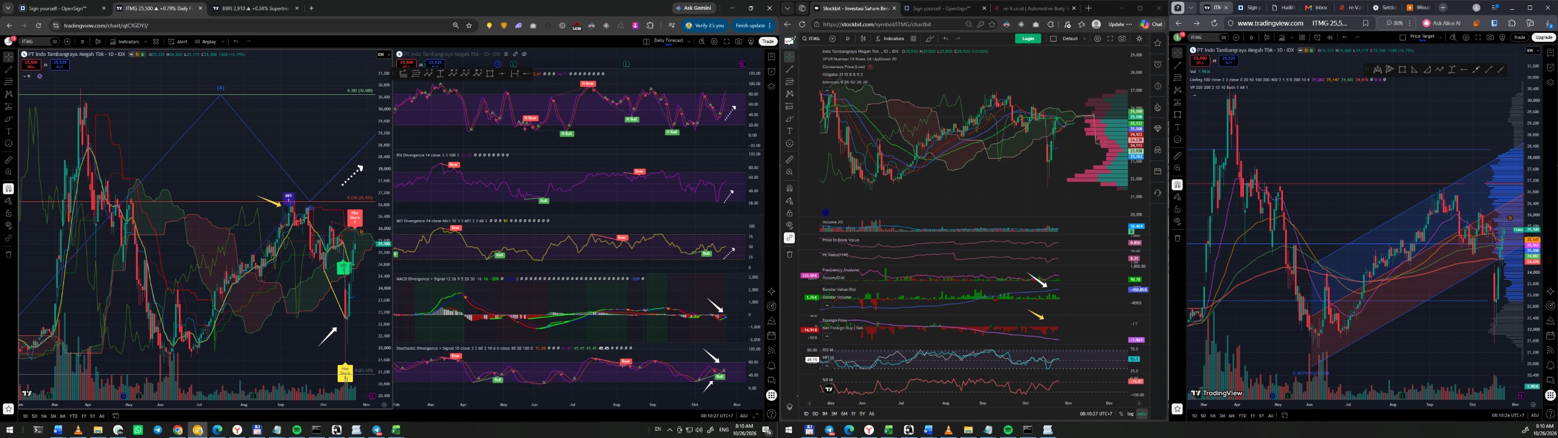Toggle hide-all-drawings eye in left TradingView sidebar
This screenshot has height=438, width=1558.
tap(9, 225)
